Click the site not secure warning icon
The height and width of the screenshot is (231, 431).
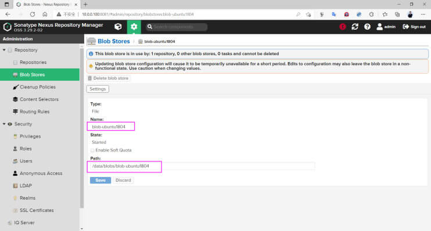pyautogui.click(x=59, y=15)
